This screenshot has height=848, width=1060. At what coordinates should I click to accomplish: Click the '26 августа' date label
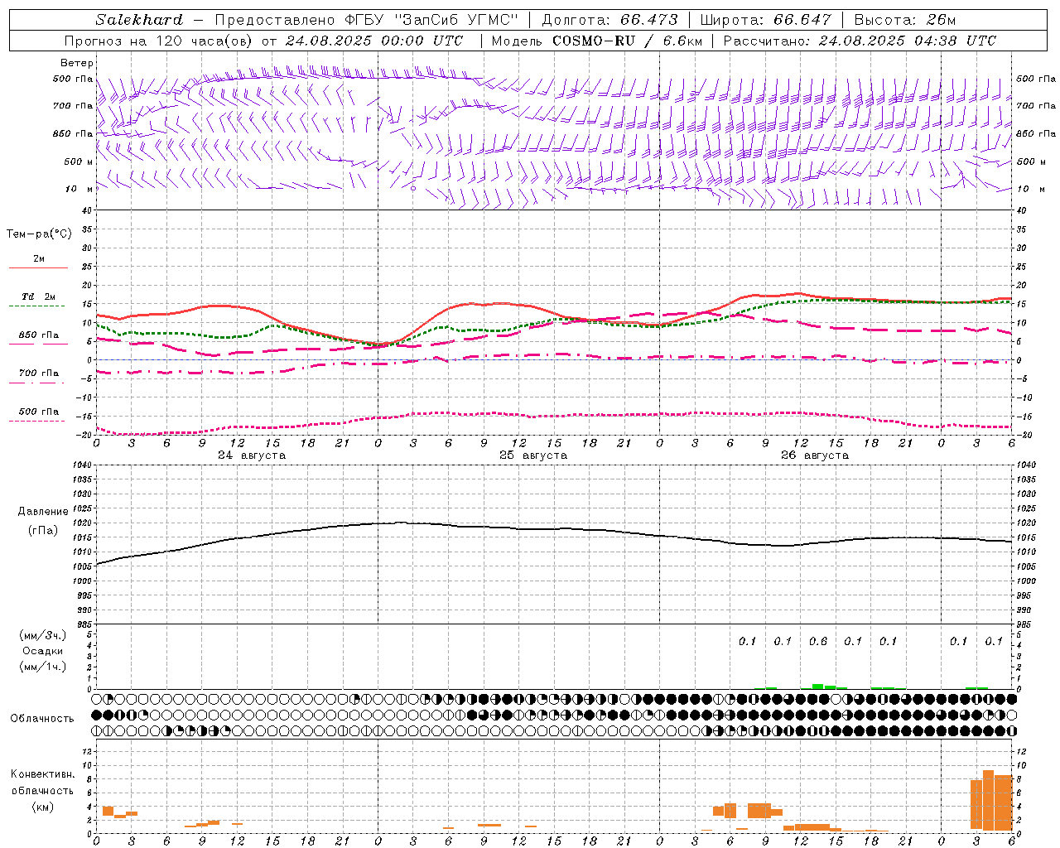[x=815, y=455]
